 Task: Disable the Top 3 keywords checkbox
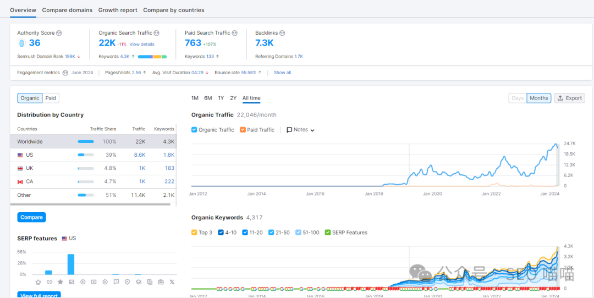click(x=194, y=233)
